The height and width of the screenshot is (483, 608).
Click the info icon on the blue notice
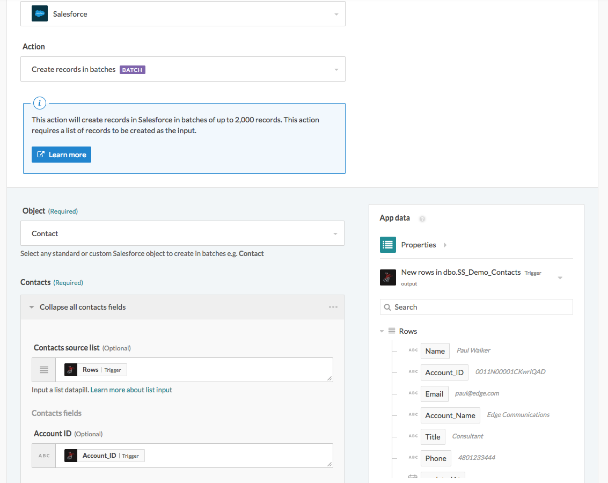click(x=39, y=103)
